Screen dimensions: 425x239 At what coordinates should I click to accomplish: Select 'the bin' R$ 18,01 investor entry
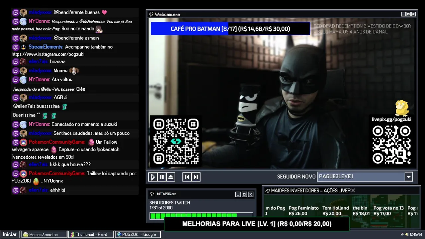[361, 211]
